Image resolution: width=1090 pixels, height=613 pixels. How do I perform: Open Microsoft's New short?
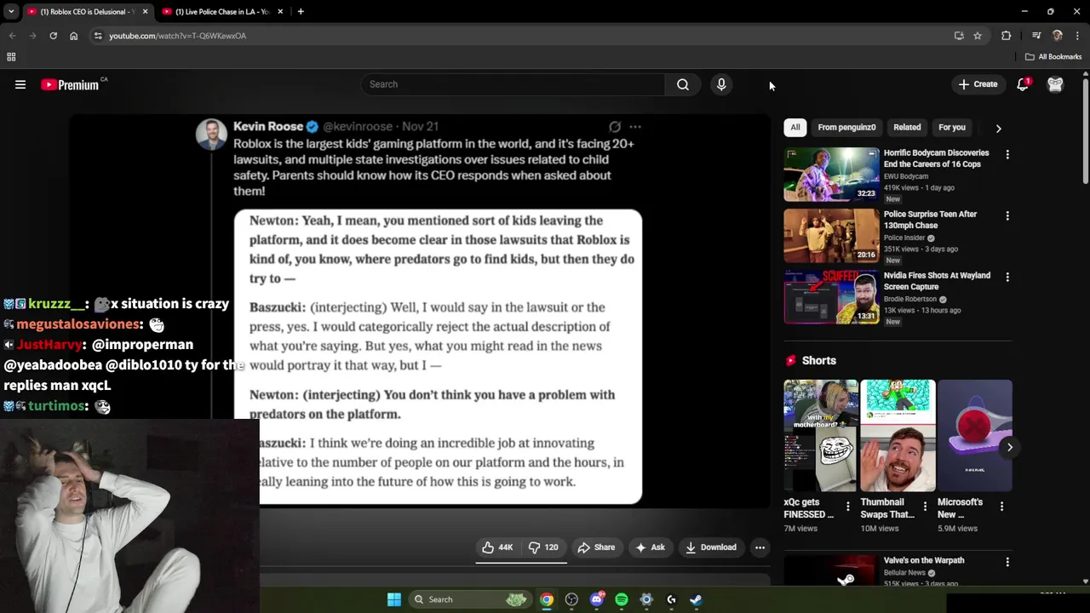pyautogui.click(x=975, y=436)
